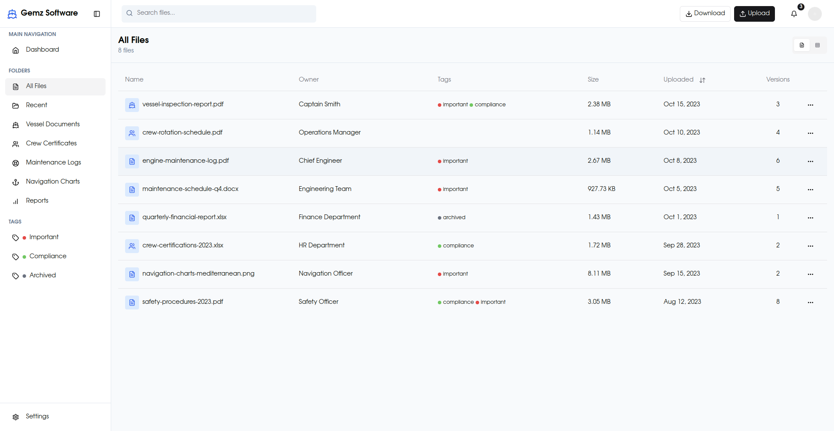Sort by the Name column header
The height and width of the screenshot is (431, 834).
point(134,79)
